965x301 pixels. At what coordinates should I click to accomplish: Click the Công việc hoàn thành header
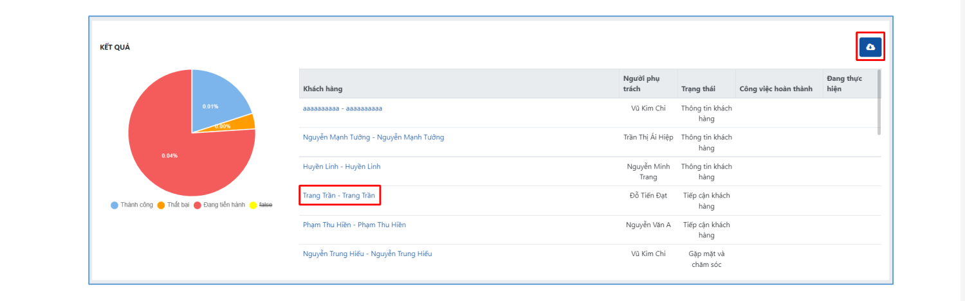pyautogui.click(x=776, y=89)
